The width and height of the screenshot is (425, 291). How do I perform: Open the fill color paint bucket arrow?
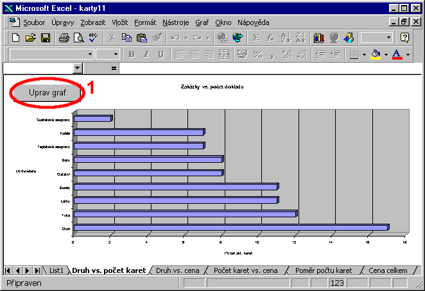coord(384,54)
